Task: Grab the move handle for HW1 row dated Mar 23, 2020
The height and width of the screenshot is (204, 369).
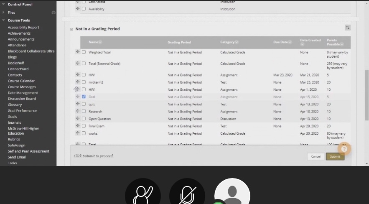Action: click(x=78, y=74)
